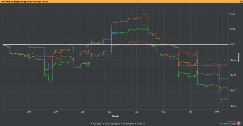Screen dimensions: 243x126
Task: Click the 700 hands axis label
Action: pyautogui.click(x=190, y=112)
